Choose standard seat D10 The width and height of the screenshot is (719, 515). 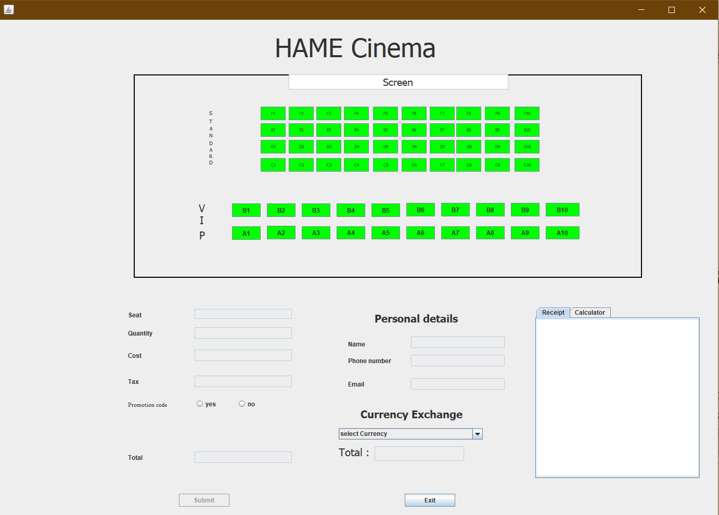527,147
